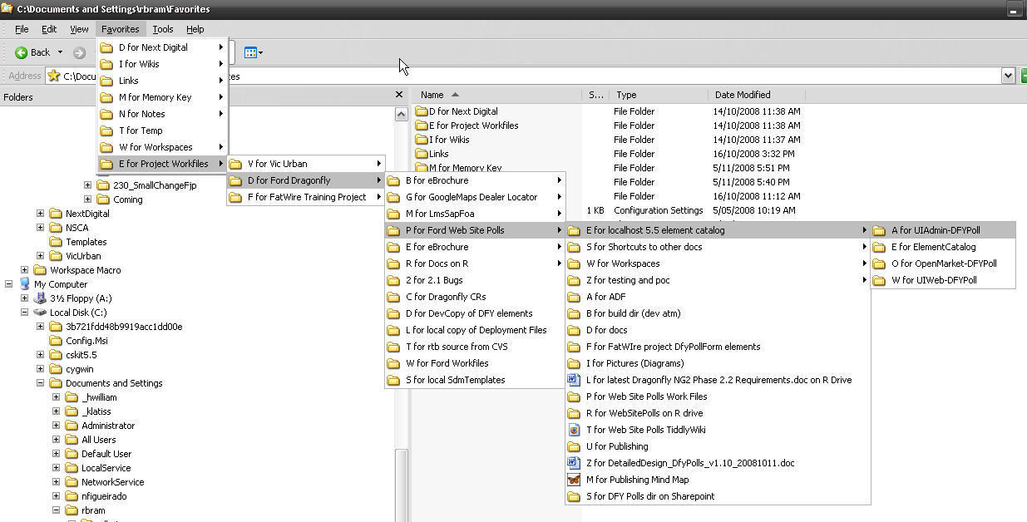The image size is (1027, 522).
Task: Open the Tools menu
Action: pos(163,29)
